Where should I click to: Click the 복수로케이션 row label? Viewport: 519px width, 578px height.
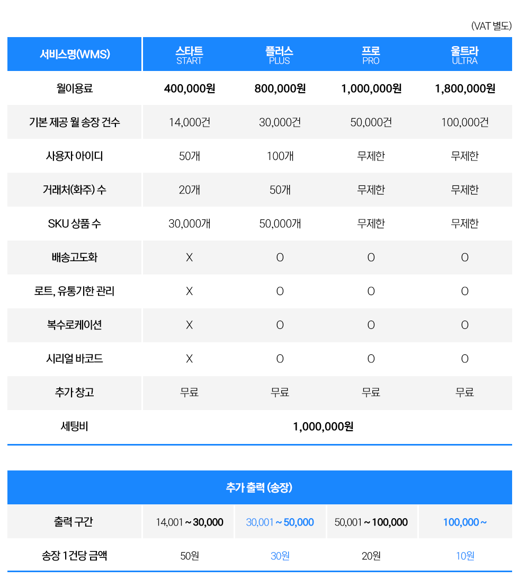click(x=75, y=325)
